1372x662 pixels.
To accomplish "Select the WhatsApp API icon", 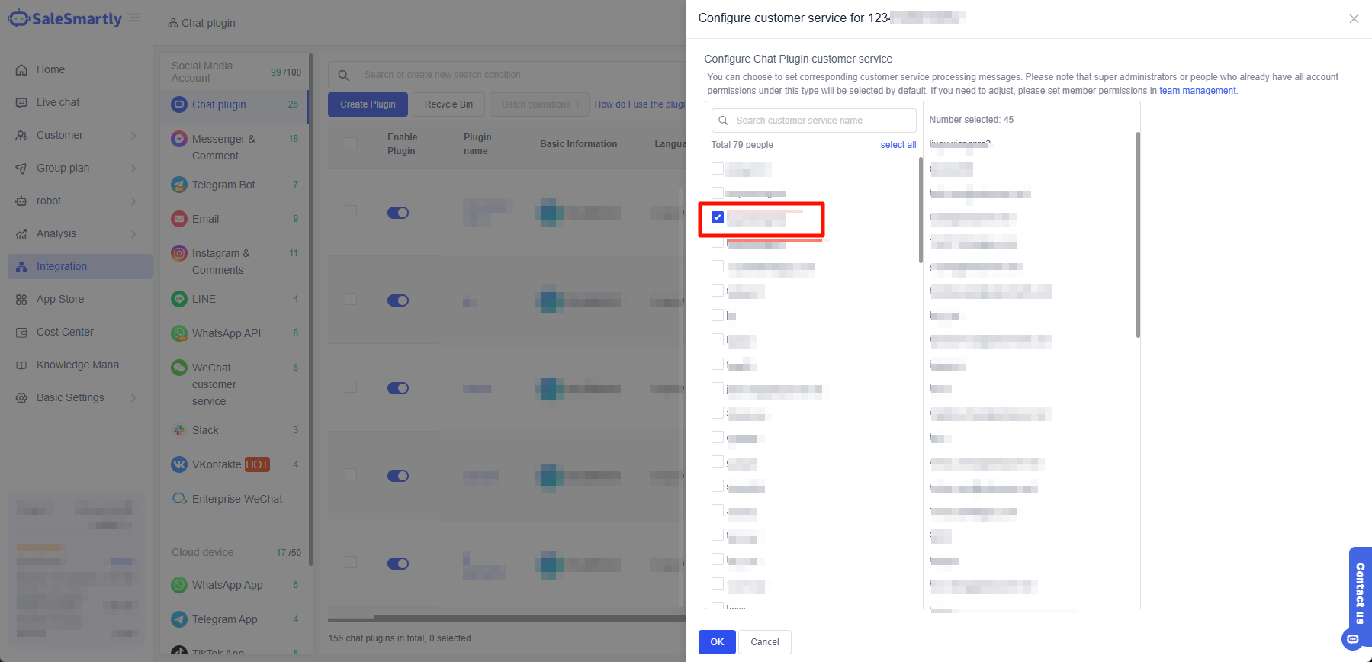I will (178, 333).
